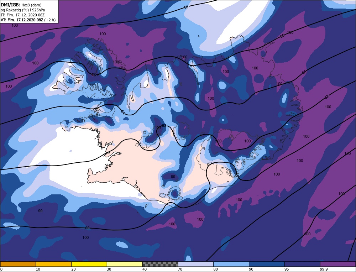Image resolution: width=356 pixels, height=272 pixels.
Task: Click the header line 'og Rakastig (%) í 925hPa'
Action: tap(23, 10)
